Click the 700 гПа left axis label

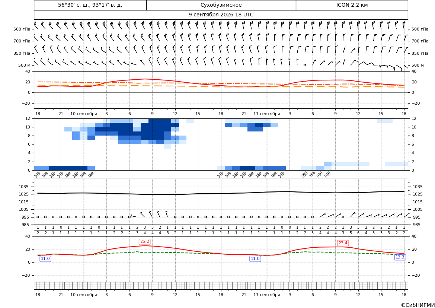click(x=22, y=41)
